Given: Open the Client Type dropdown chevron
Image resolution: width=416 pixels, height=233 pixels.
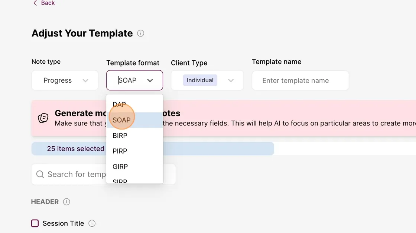Looking at the screenshot, I should (231, 81).
